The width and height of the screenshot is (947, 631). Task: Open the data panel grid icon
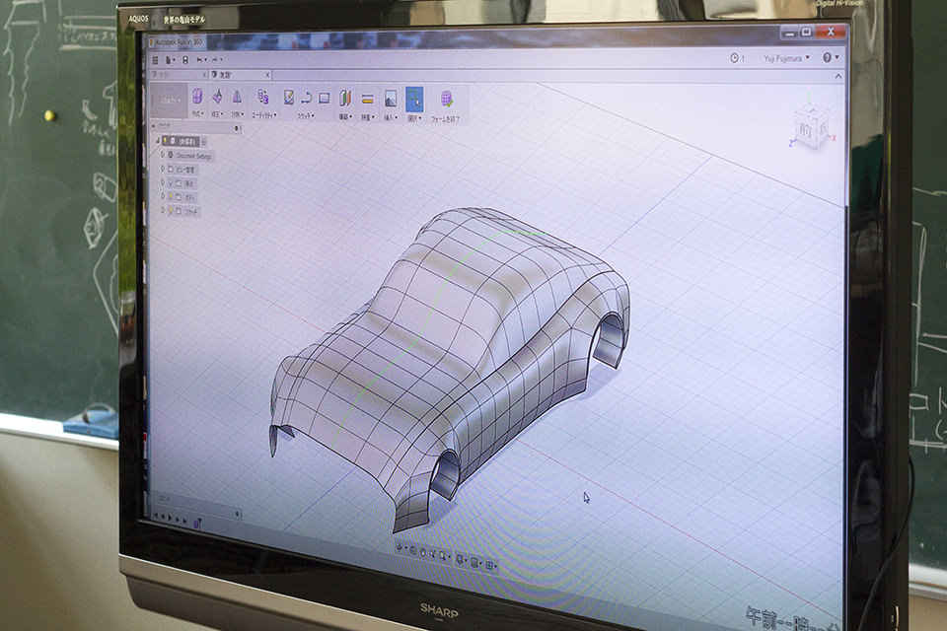[155, 60]
